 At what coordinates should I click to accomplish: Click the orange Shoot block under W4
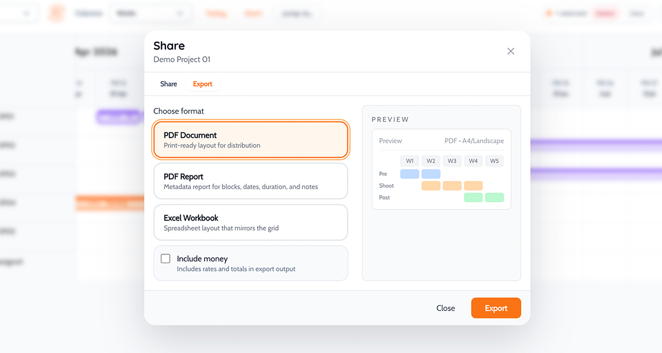pyautogui.click(x=473, y=186)
